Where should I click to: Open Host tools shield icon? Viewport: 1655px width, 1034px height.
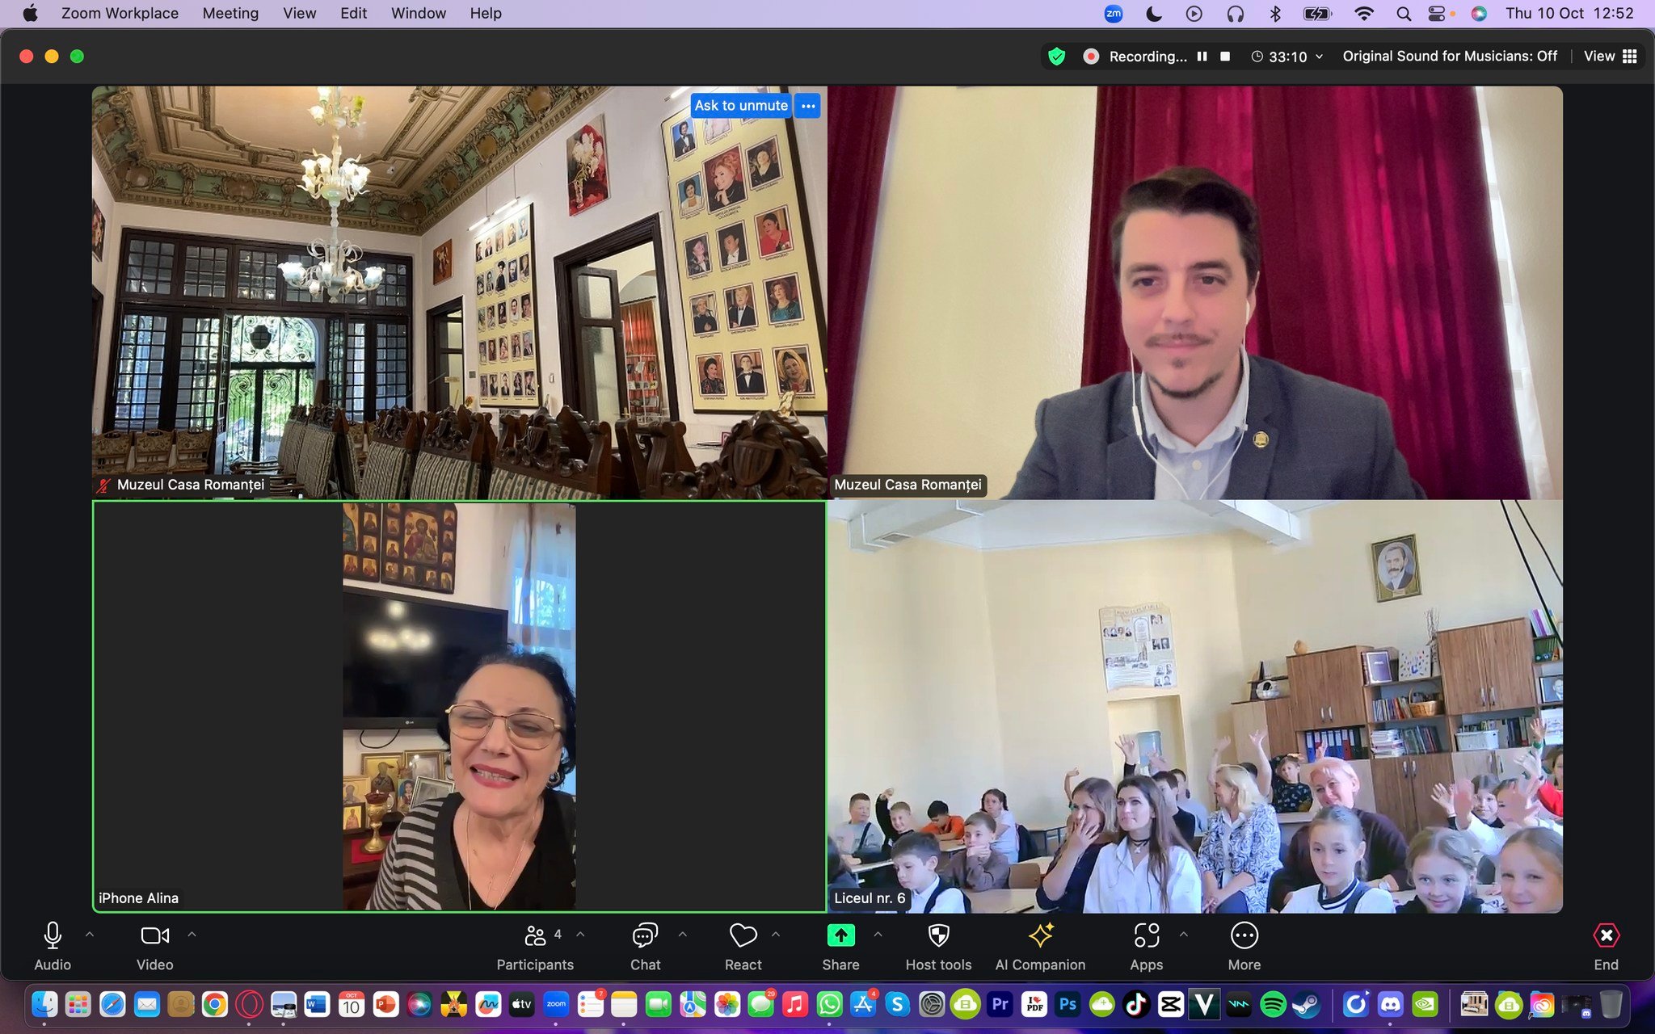(x=938, y=935)
